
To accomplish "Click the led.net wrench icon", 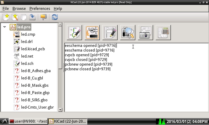I will 17,56.
